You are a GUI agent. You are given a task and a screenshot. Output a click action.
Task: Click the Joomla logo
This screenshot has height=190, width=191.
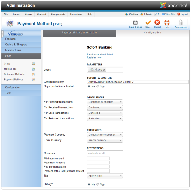[x=174, y=5]
